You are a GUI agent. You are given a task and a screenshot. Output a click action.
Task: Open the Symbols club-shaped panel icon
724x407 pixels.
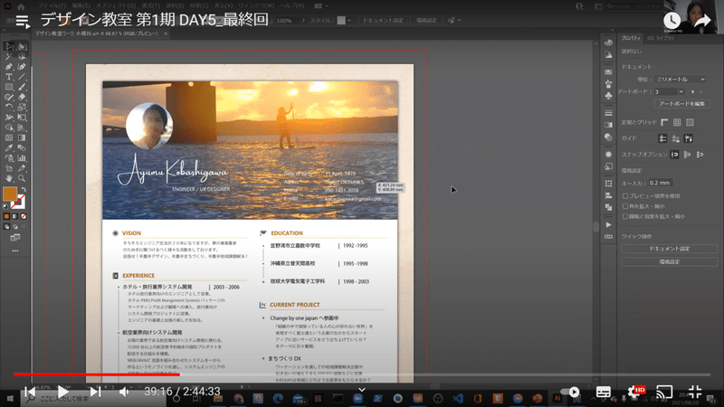pyautogui.click(x=608, y=96)
